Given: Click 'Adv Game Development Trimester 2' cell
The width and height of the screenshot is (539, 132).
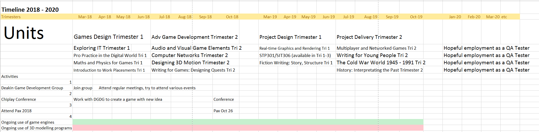Looking at the screenshot, I should pyautogui.click(x=195, y=37).
